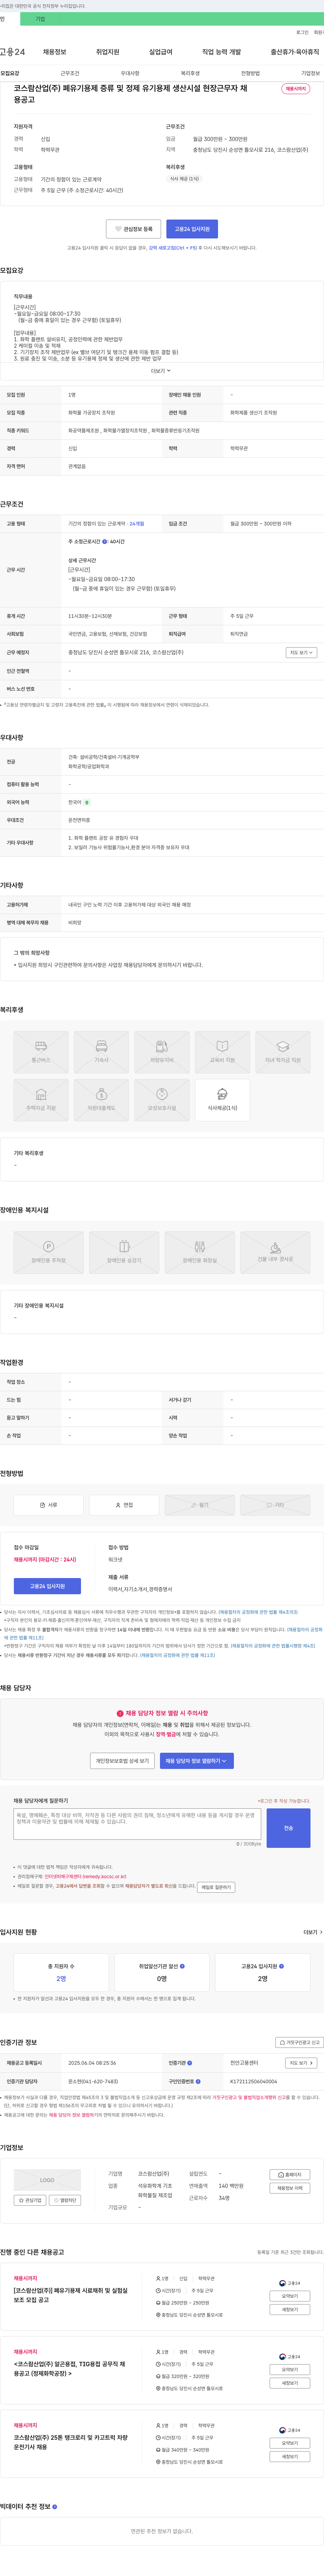Click the 로그인 link at top
This screenshot has width=324, height=2576.
click(302, 32)
